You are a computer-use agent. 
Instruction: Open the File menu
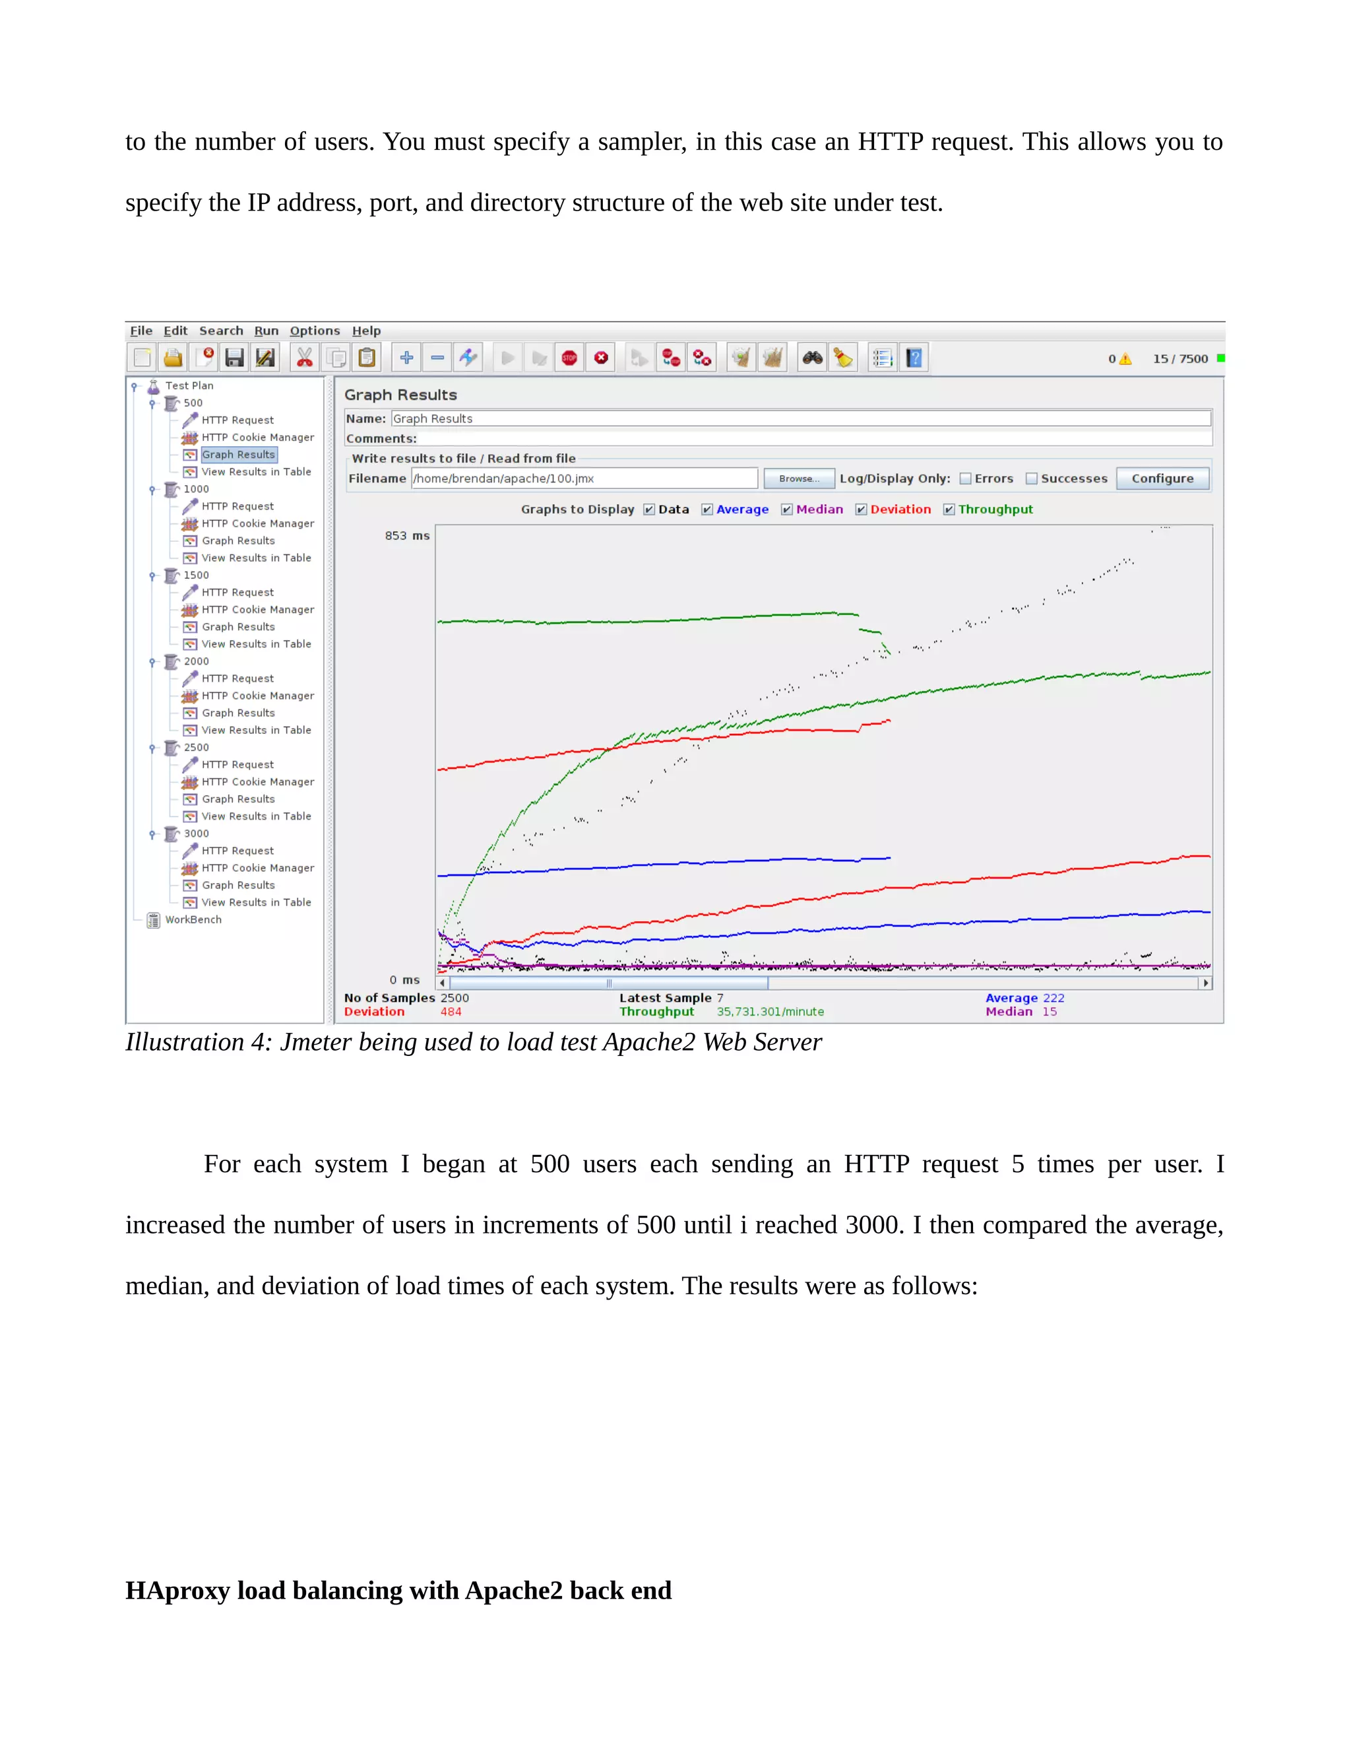pyautogui.click(x=142, y=331)
